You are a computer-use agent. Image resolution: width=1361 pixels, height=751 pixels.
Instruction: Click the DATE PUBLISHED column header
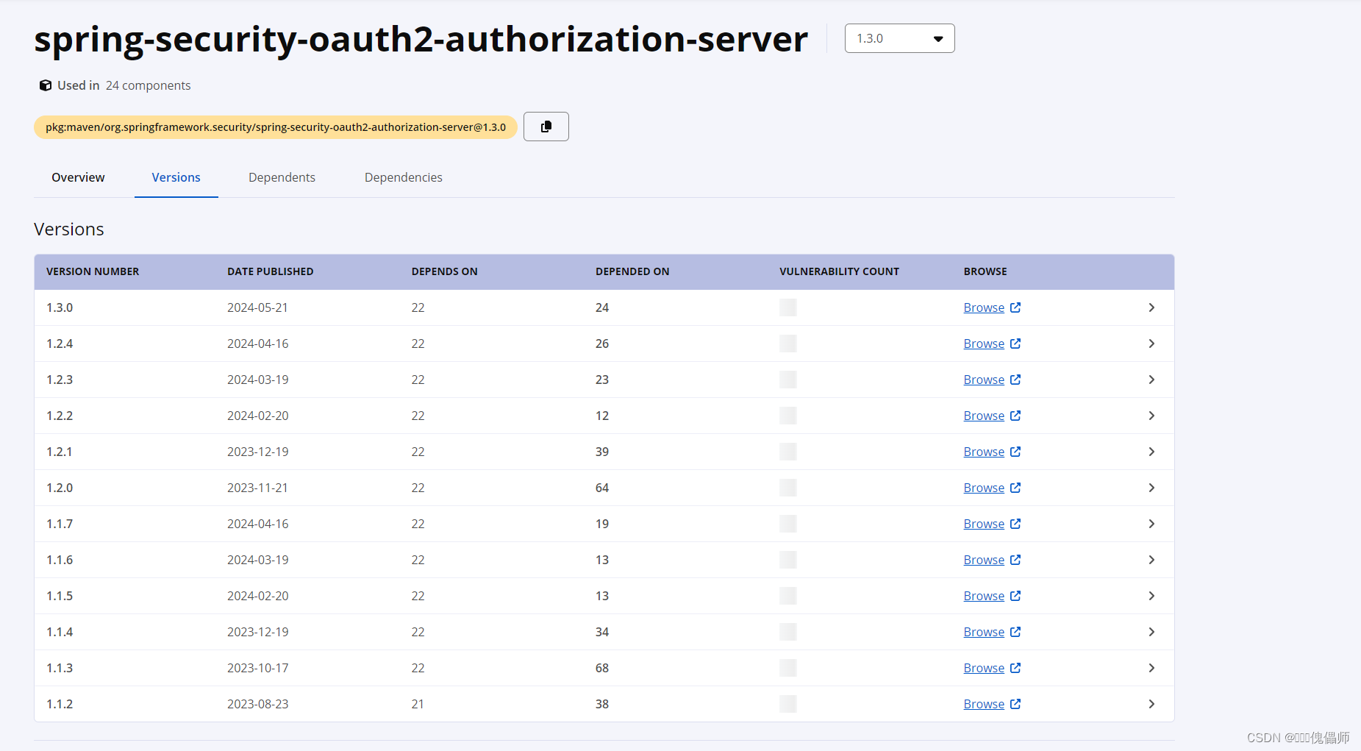click(270, 271)
